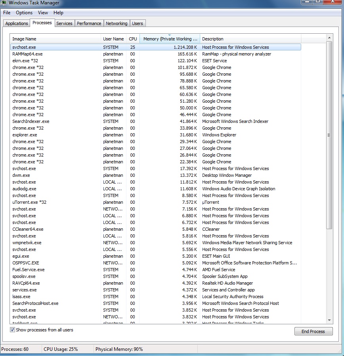
Task: Select the explorer.exe process
Action: point(25,135)
